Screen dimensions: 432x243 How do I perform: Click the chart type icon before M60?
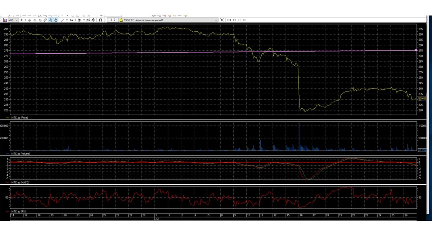(x=5, y=20)
